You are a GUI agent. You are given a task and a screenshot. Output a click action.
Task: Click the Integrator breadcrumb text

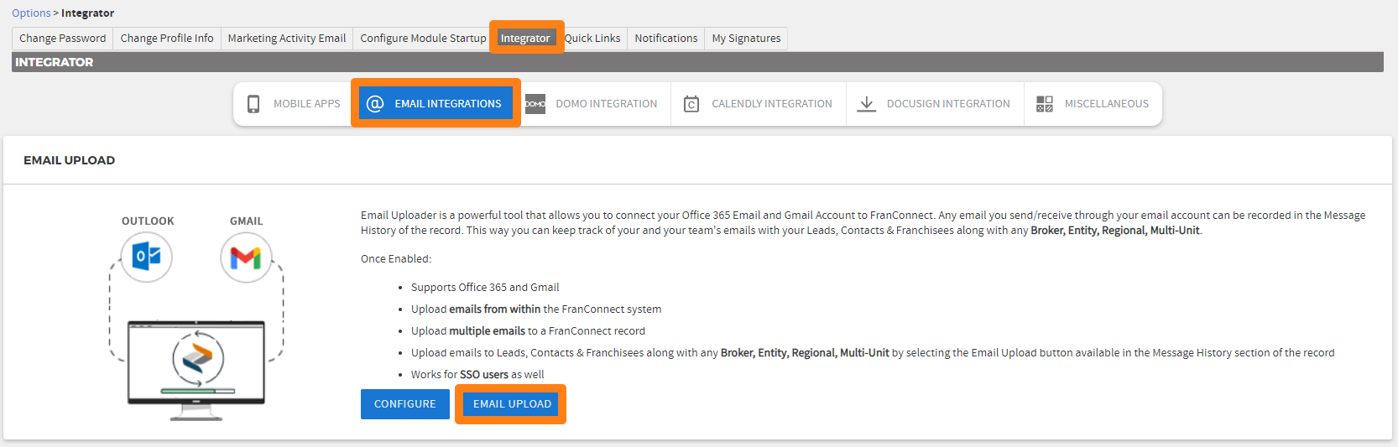pos(88,13)
